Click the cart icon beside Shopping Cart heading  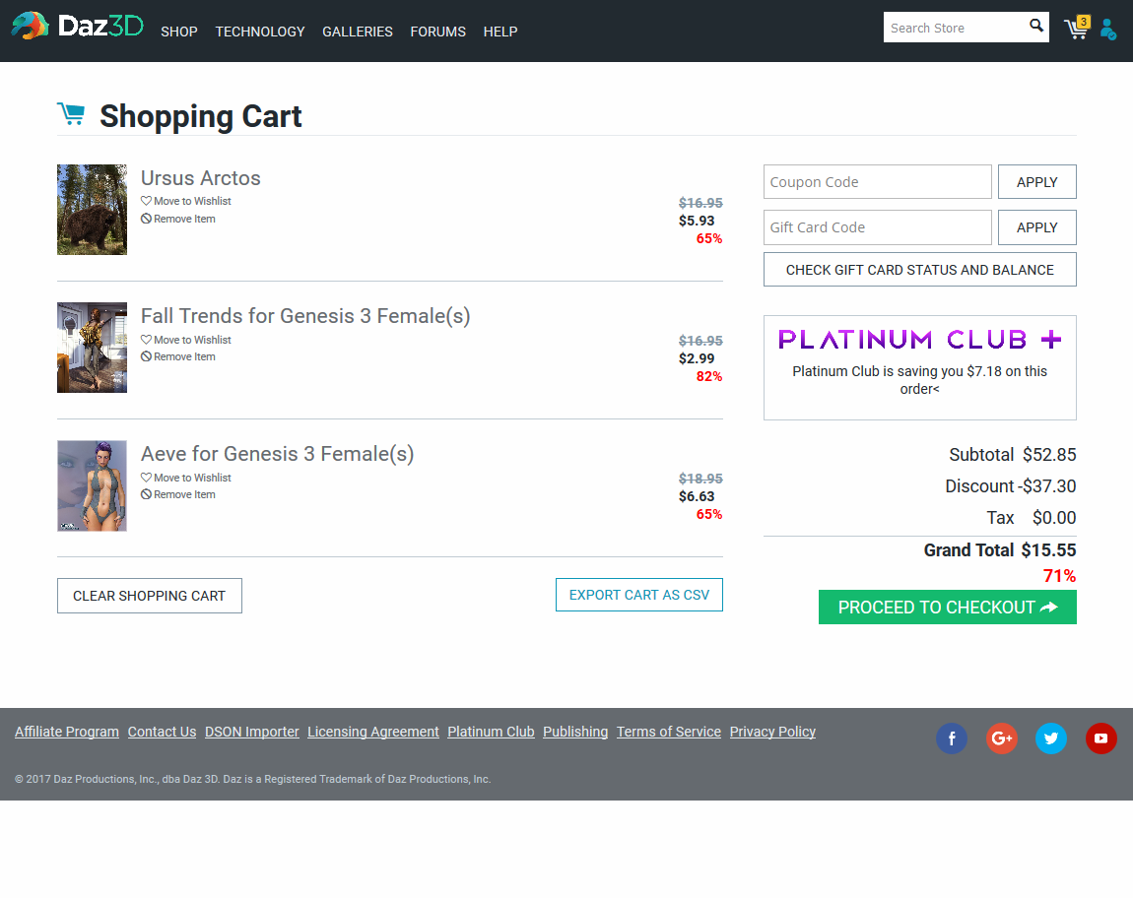(x=71, y=114)
